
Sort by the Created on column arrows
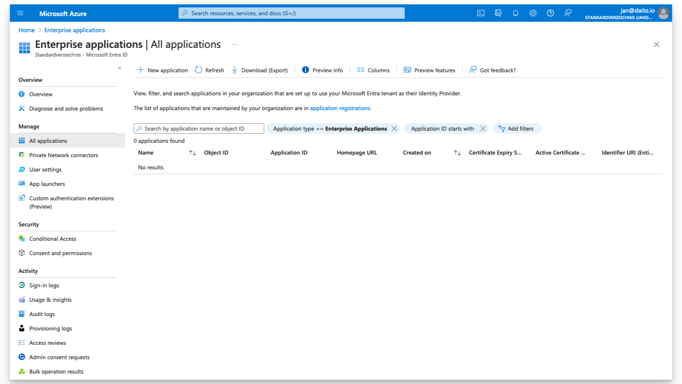pos(457,153)
